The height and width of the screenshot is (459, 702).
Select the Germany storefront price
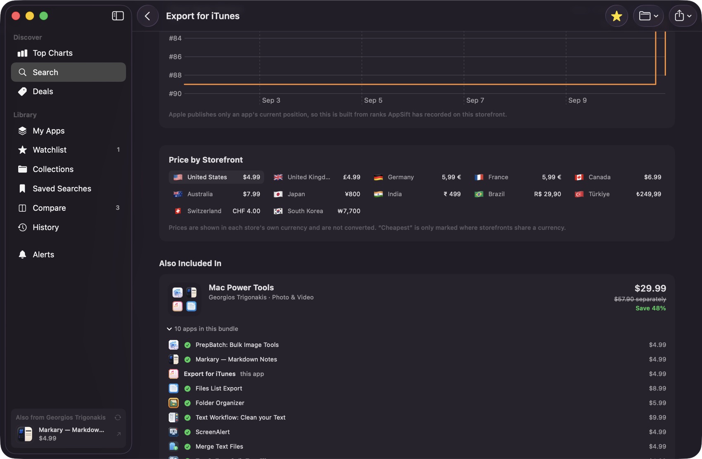tap(417, 177)
